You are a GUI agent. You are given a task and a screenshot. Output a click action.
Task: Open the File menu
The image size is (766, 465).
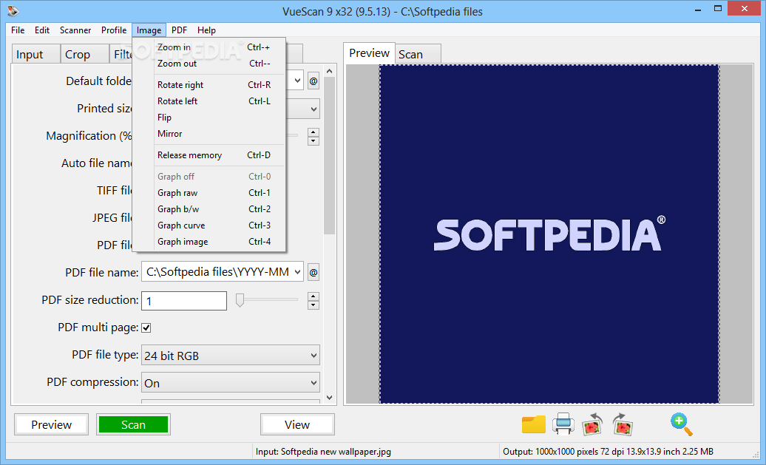click(18, 30)
